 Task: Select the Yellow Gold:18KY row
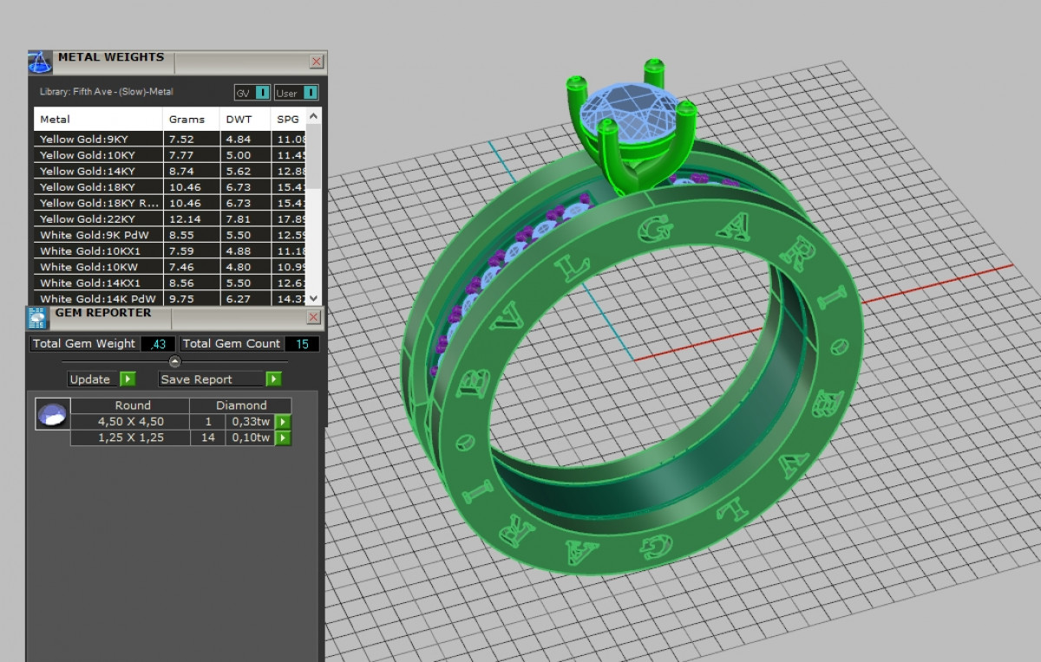coord(97,187)
